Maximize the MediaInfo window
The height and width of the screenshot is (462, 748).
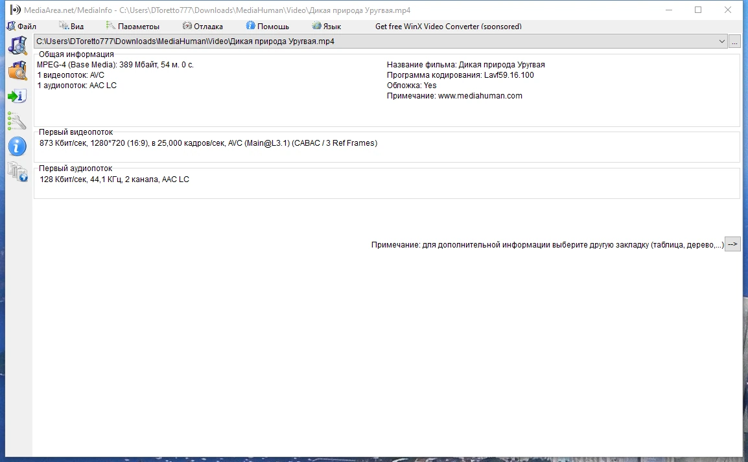[x=698, y=10]
